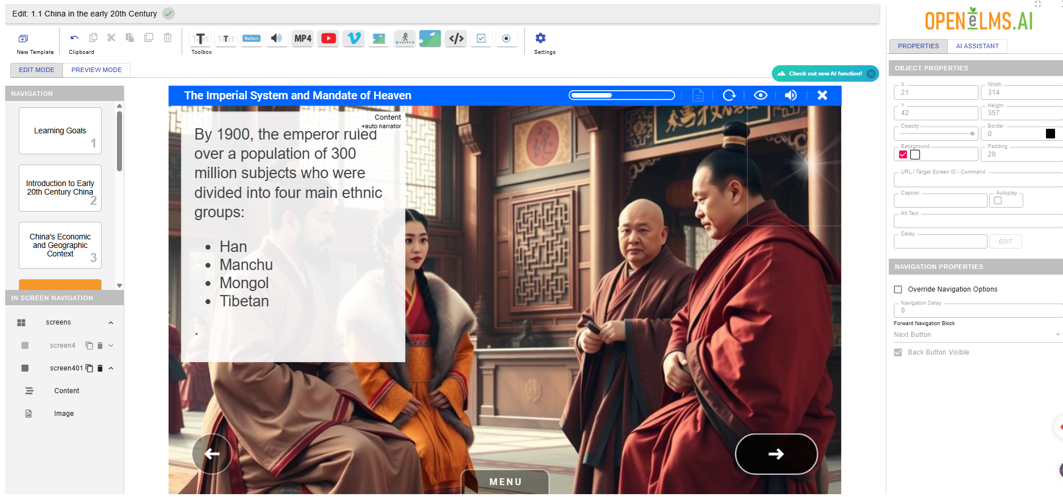The width and height of the screenshot is (1063, 497).
Task: Add a New Template
Action: click(23, 39)
